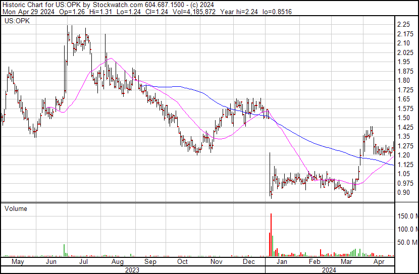
Task: Select the 1.725 price axis label
Action: click(x=405, y=90)
